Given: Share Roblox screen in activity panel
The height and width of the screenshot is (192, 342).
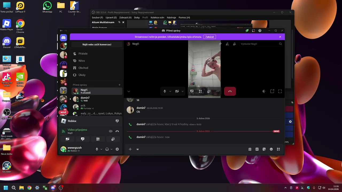Looking at the screenshot, I should click(117, 121).
